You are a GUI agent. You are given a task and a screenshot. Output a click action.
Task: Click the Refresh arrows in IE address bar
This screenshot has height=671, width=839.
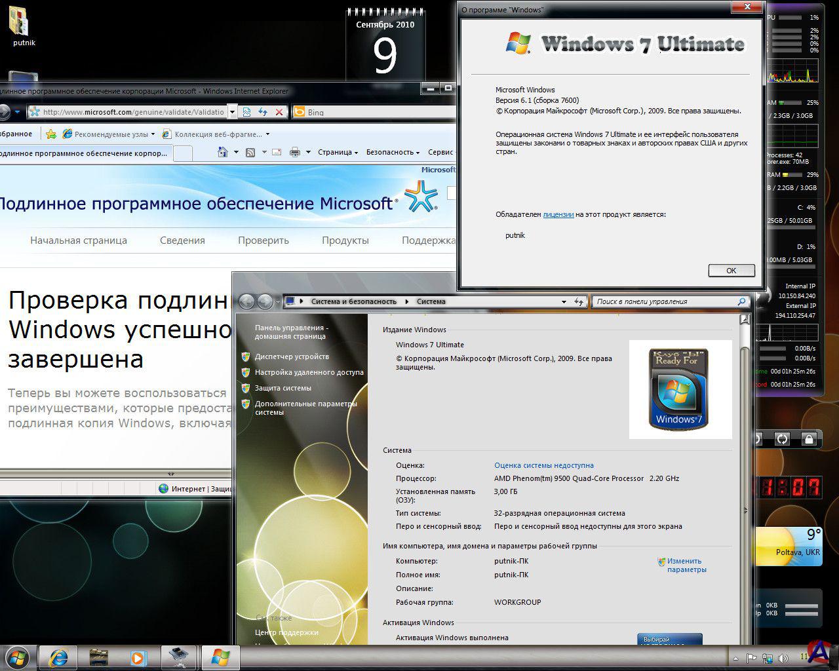coord(263,112)
